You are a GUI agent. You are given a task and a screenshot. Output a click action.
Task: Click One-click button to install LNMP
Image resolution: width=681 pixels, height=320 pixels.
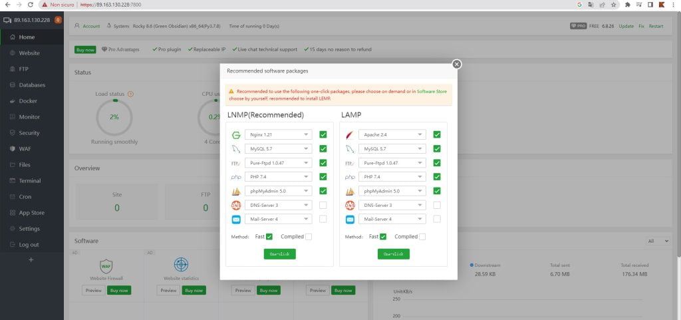279,253
